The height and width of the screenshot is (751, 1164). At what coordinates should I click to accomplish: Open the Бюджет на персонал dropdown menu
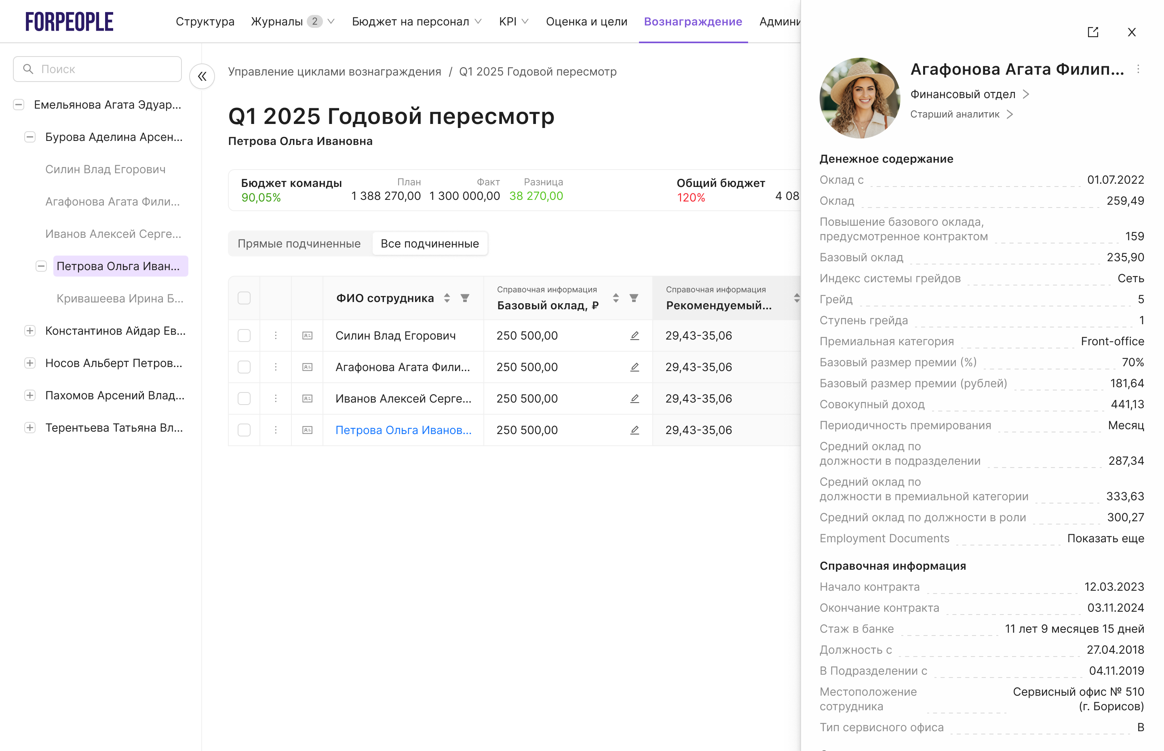coord(416,21)
